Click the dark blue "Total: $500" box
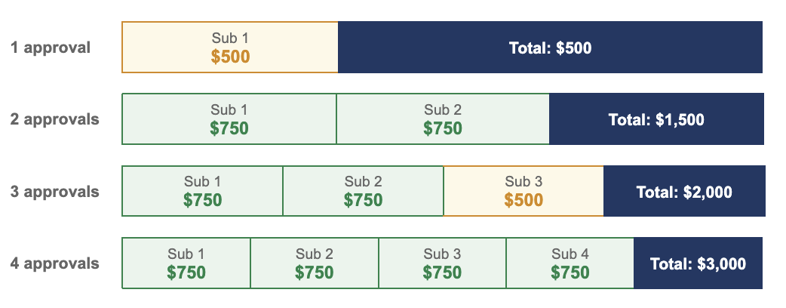 point(550,48)
